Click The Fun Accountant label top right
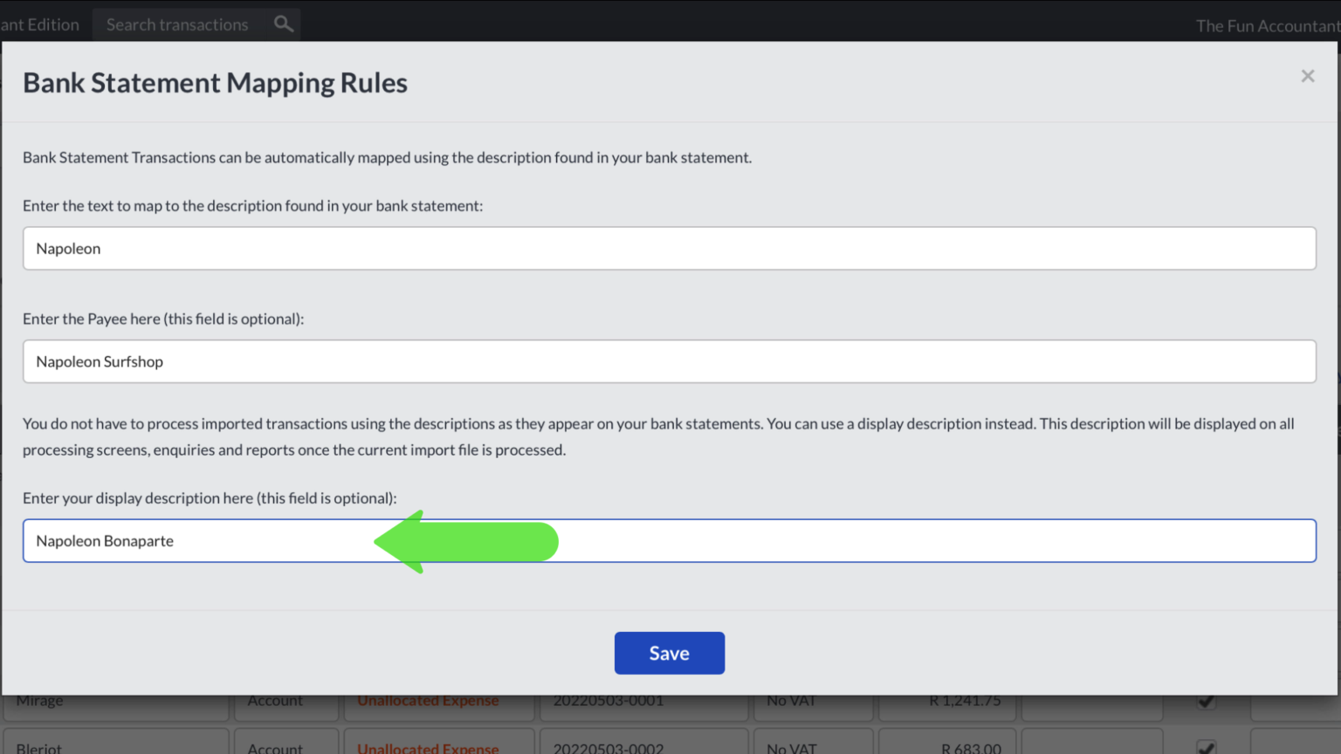The image size is (1341, 754). [x=1266, y=25]
